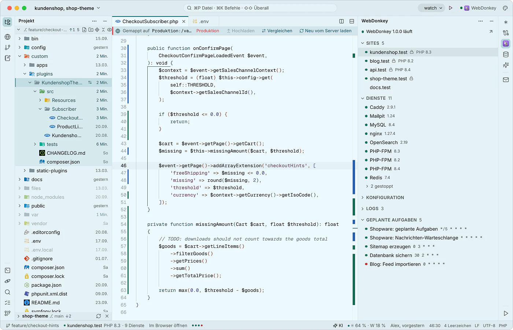Collapse all folders in project tree
The width and height of the screenshot is (513, 330).
(x=103, y=30)
